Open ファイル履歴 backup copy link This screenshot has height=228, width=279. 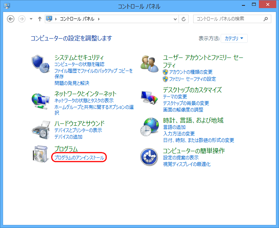pyautogui.click(x=94, y=74)
